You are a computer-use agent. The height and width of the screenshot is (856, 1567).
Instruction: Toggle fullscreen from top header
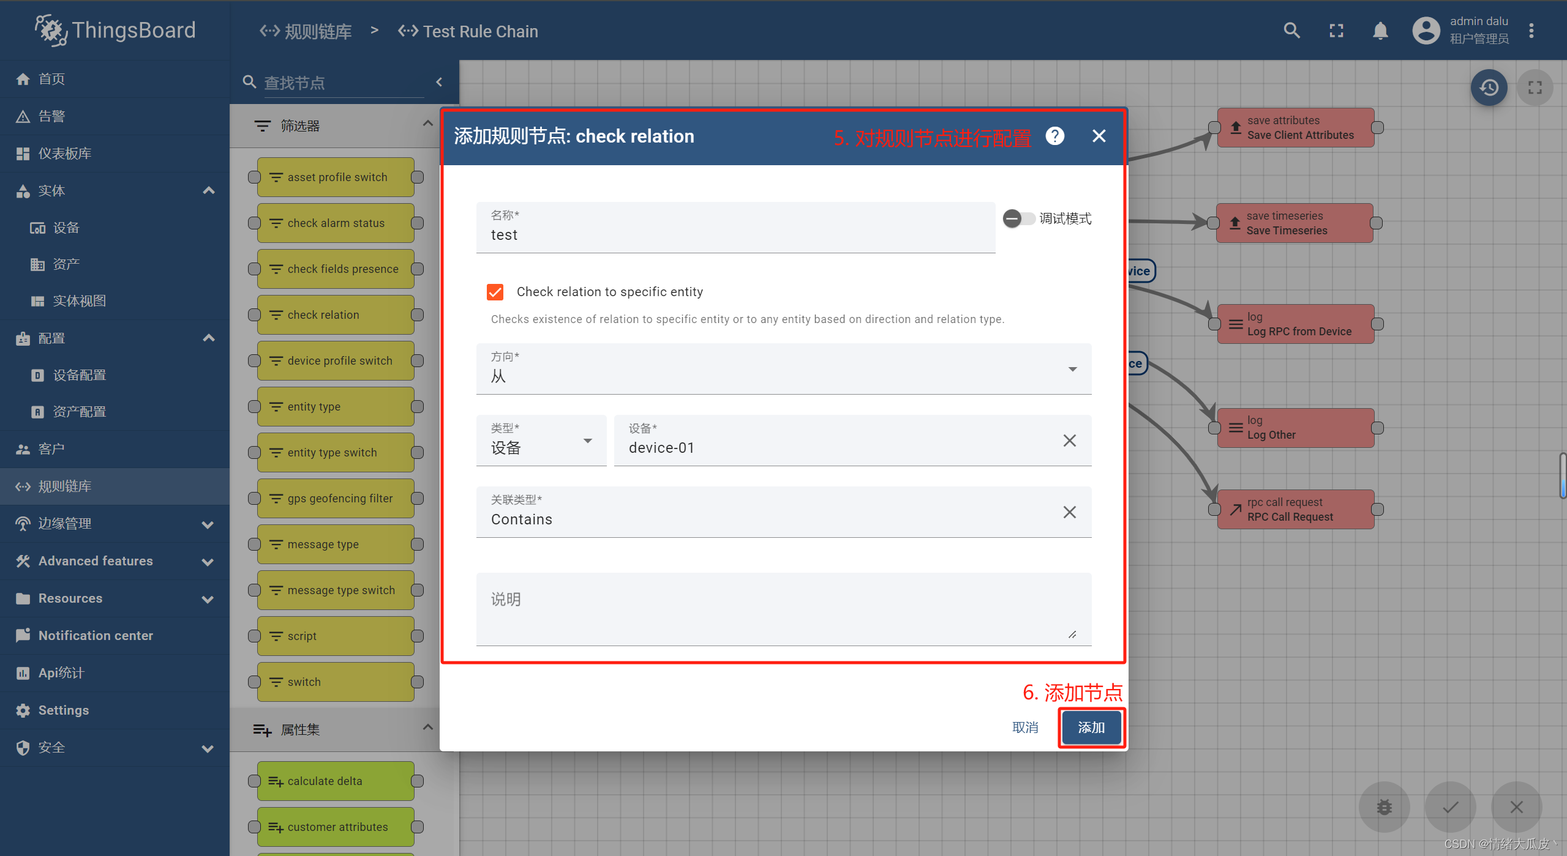click(1336, 31)
